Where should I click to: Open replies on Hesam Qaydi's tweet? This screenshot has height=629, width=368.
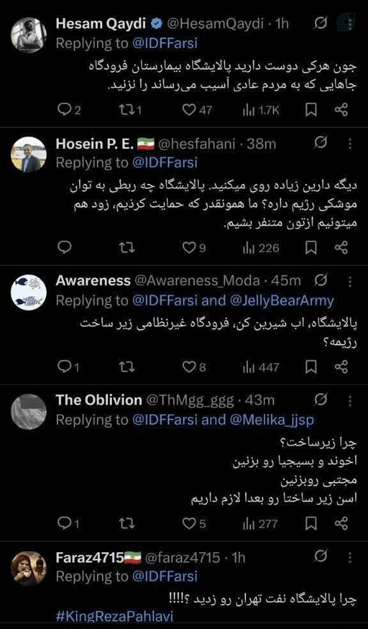(69, 110)
